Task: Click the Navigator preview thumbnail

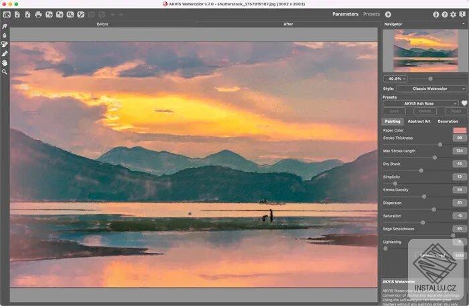Action: coord(425,50)
